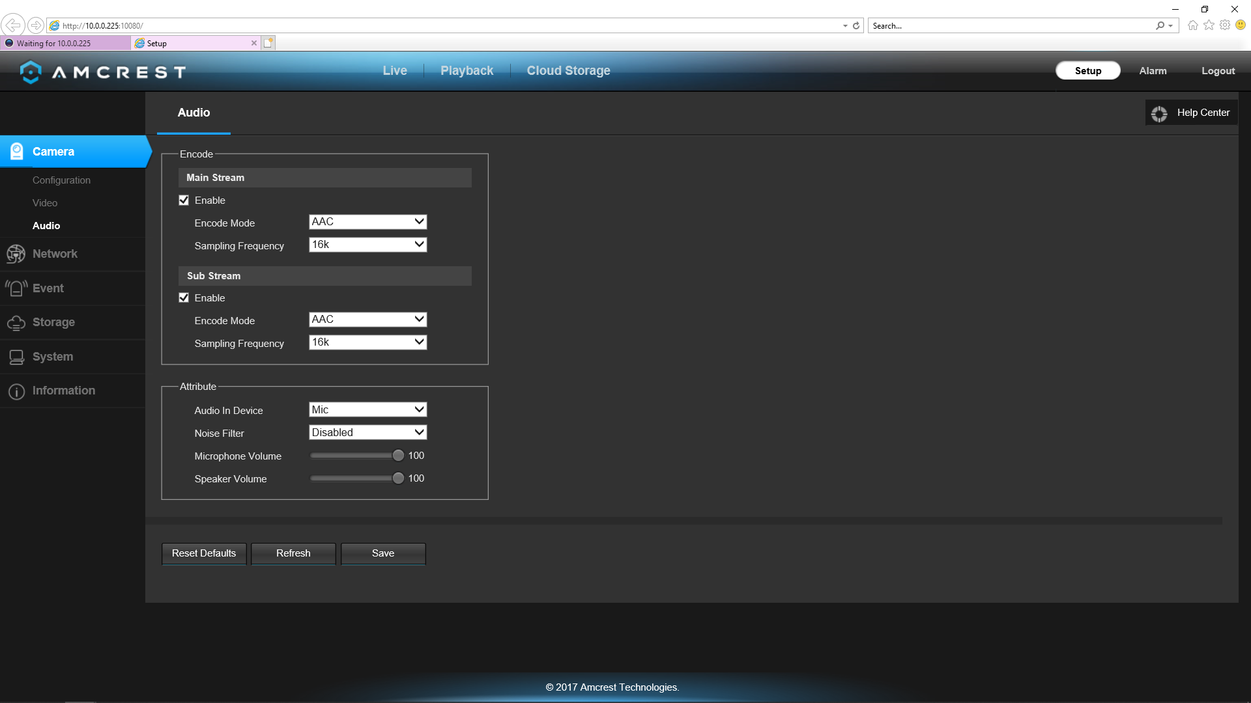Click the Camera section icon in sidebar
This screenshot has width=1251, height=703.
click(17, 152)
